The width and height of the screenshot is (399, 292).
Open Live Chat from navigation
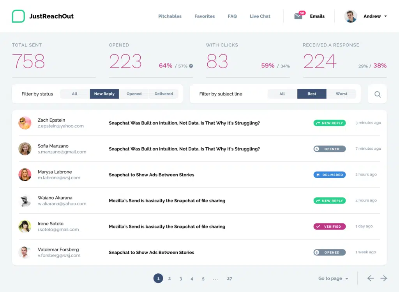coord(260,16)
